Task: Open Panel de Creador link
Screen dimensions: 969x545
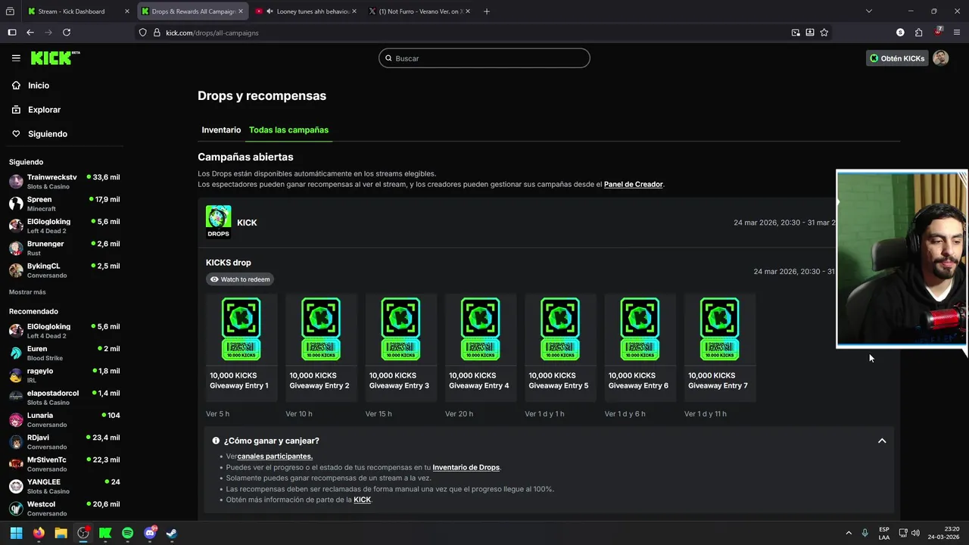Action: point(633,185)
